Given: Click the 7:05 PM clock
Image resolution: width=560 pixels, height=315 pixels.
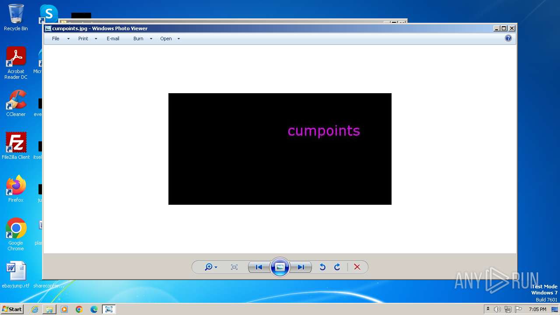Looking at the screenshot, I should point(537,309).
